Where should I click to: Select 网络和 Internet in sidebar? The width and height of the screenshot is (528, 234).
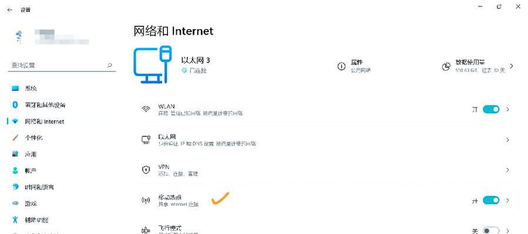click(62, 121)
